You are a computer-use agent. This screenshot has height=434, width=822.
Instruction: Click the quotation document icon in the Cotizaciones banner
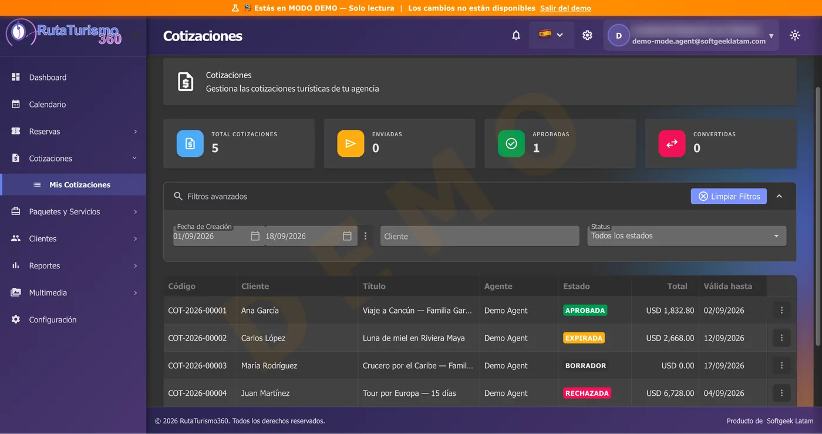click(x=186, y=82)
